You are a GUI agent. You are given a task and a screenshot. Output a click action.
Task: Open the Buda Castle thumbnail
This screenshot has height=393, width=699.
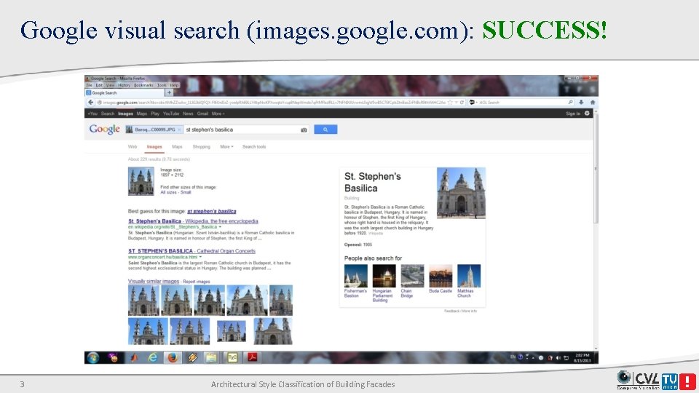coord(441,276)
